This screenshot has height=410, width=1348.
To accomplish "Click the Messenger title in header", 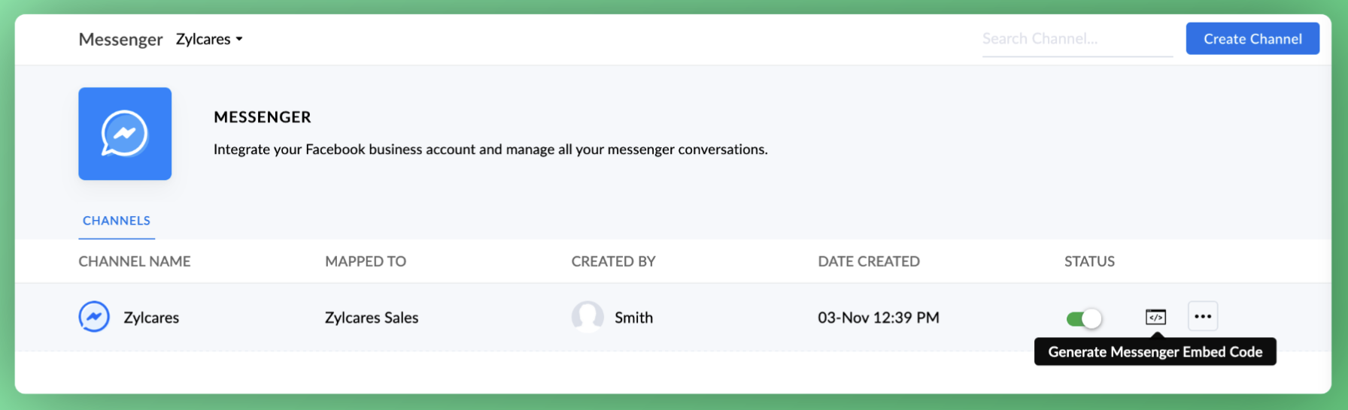I will coord(120,39).
